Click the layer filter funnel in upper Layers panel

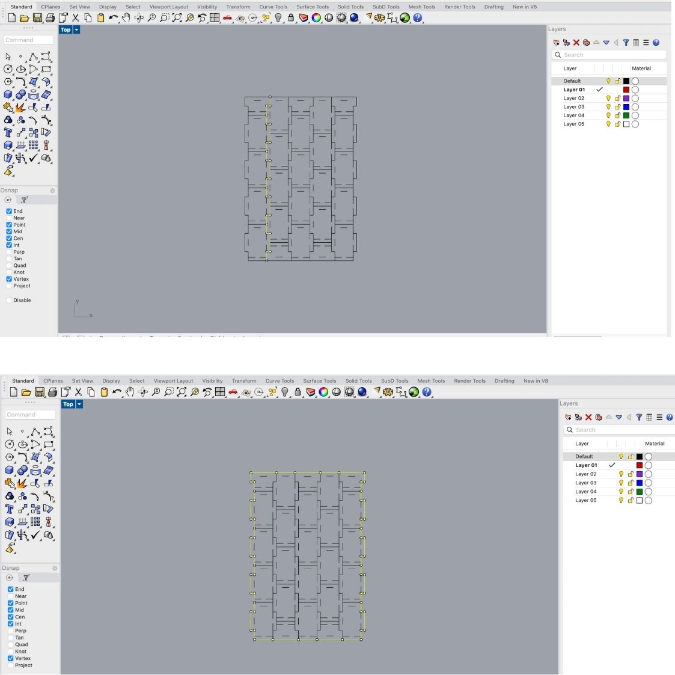click(x=626, y=43)
